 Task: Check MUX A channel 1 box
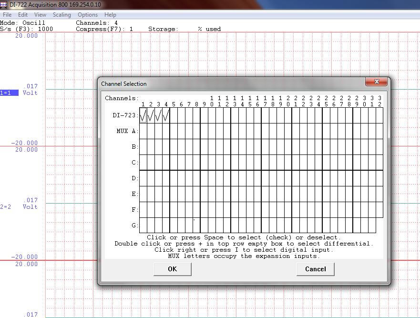[143, 131]
